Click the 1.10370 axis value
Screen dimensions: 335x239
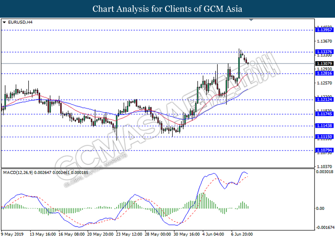click(324, 166)
